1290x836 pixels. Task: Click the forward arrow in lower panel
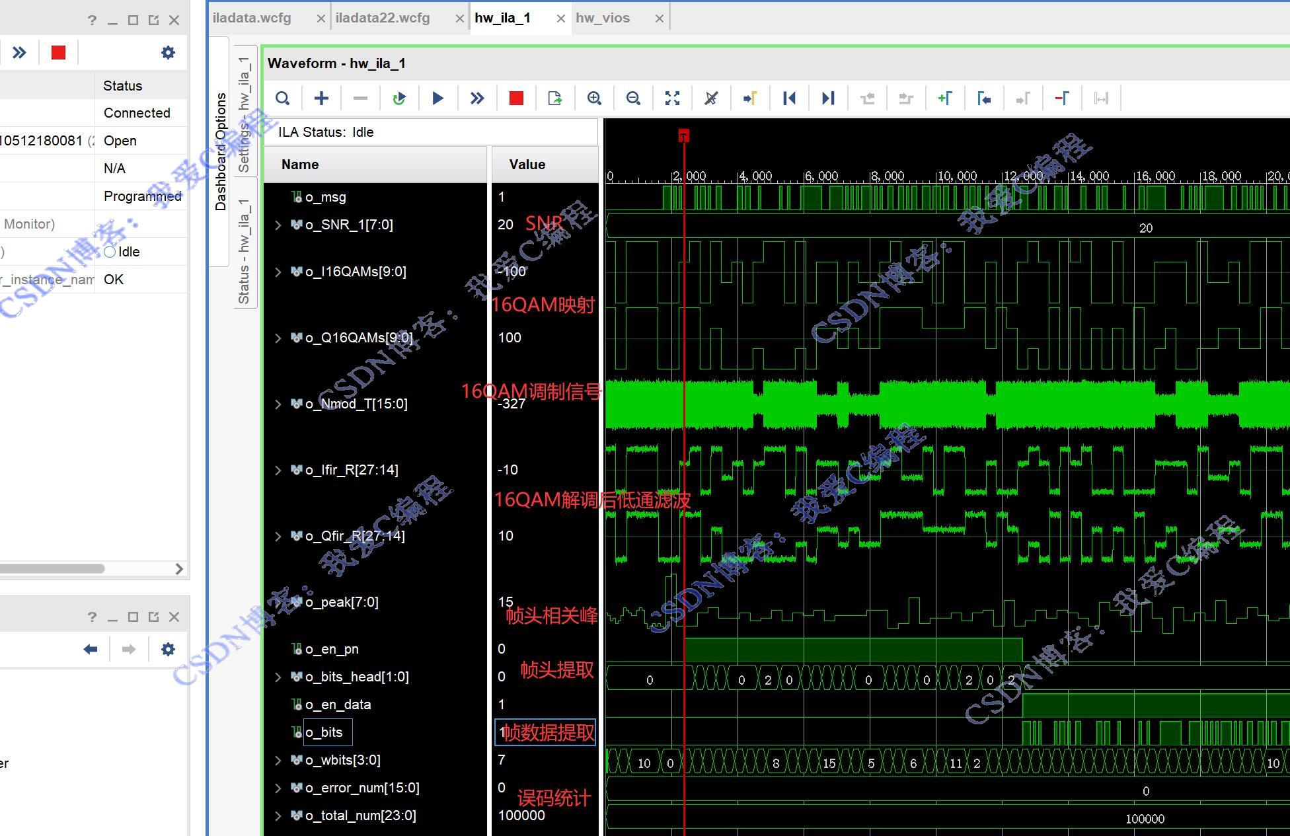[129, 649]
